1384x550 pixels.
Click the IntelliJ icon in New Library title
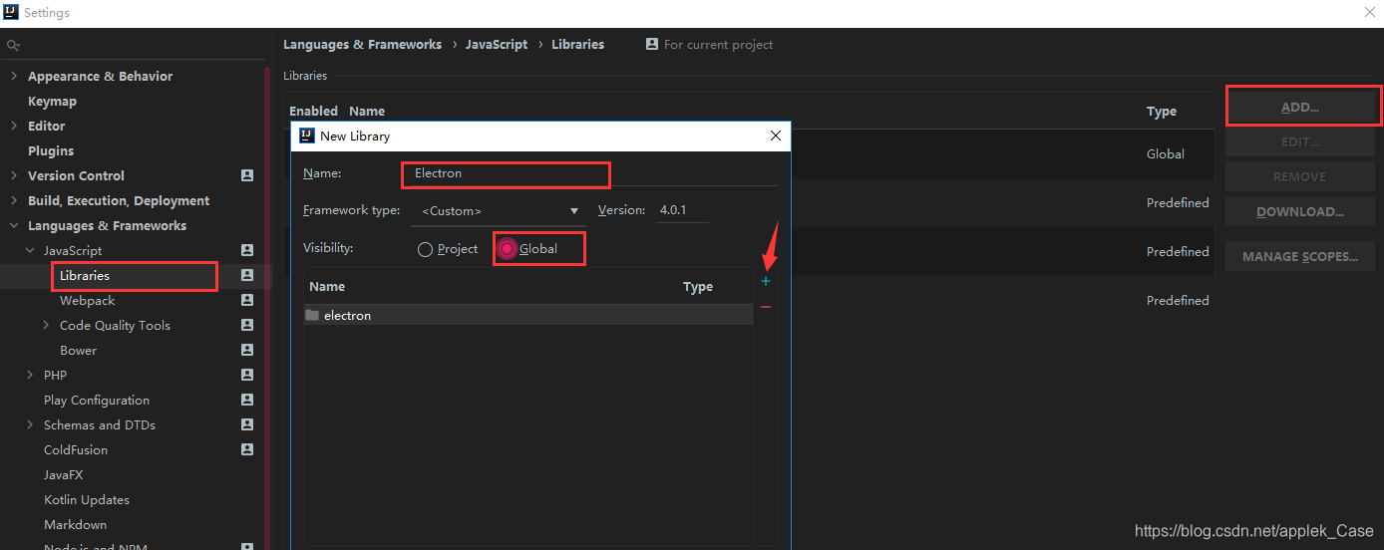click(x=307, y=136)
